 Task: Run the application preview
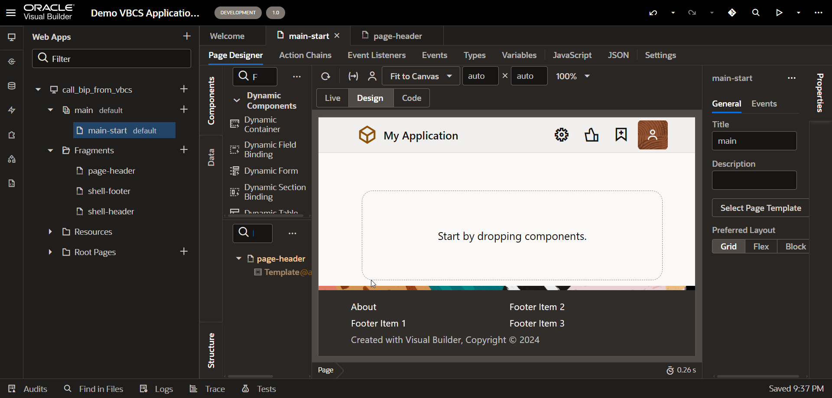click(779, 13)
